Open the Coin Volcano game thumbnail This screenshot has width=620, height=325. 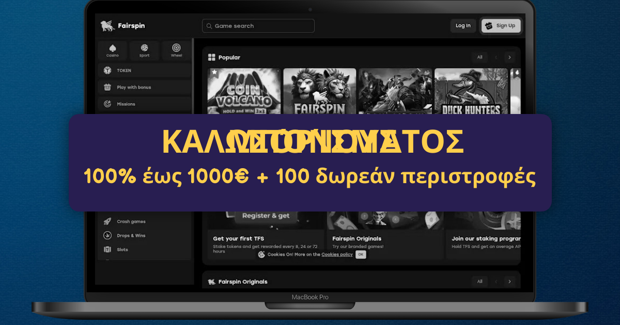pyautogui.click(x=244, y=91)
